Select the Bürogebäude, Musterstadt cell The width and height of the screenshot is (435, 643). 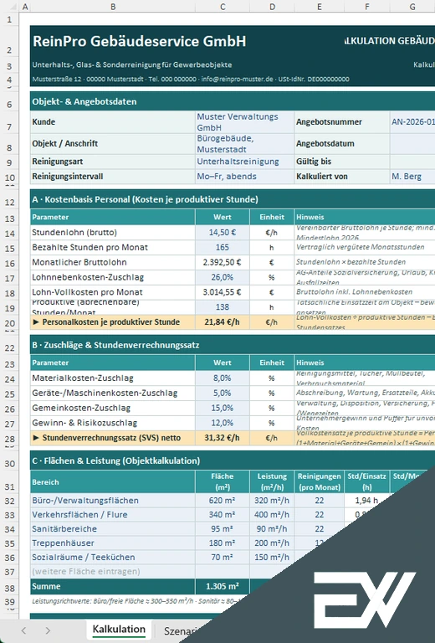[x=244, y=143]
